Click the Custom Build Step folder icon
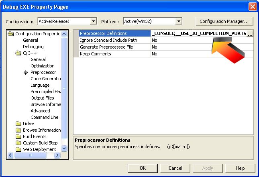This screenshot has height=177, width=259. (18, 143)
